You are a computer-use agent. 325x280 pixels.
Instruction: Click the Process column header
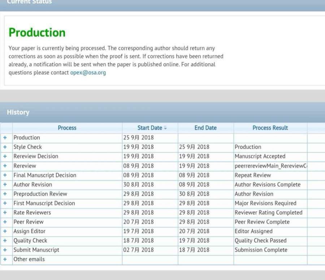click(x=67, y=128)
